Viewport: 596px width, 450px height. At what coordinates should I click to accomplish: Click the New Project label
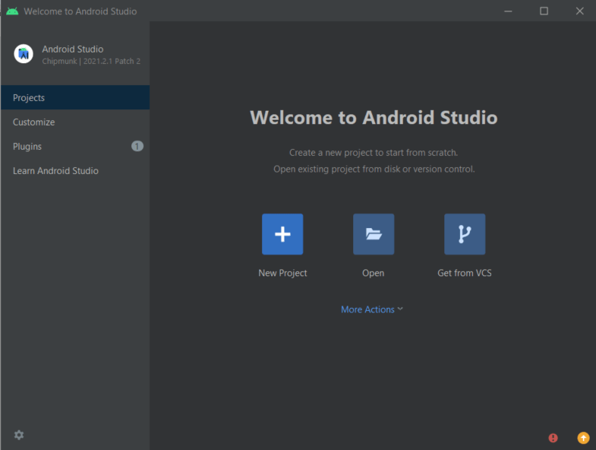[282, 273]
